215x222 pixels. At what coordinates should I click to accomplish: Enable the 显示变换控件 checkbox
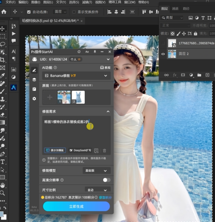74,12
